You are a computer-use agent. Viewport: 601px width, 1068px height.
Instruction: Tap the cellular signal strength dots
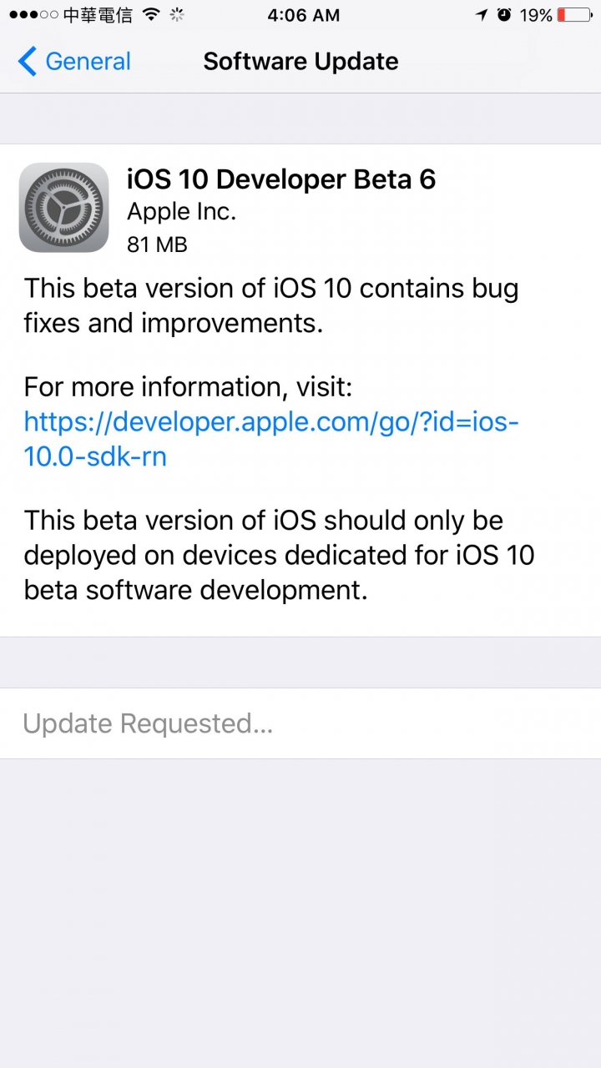(x=33, y=15)
